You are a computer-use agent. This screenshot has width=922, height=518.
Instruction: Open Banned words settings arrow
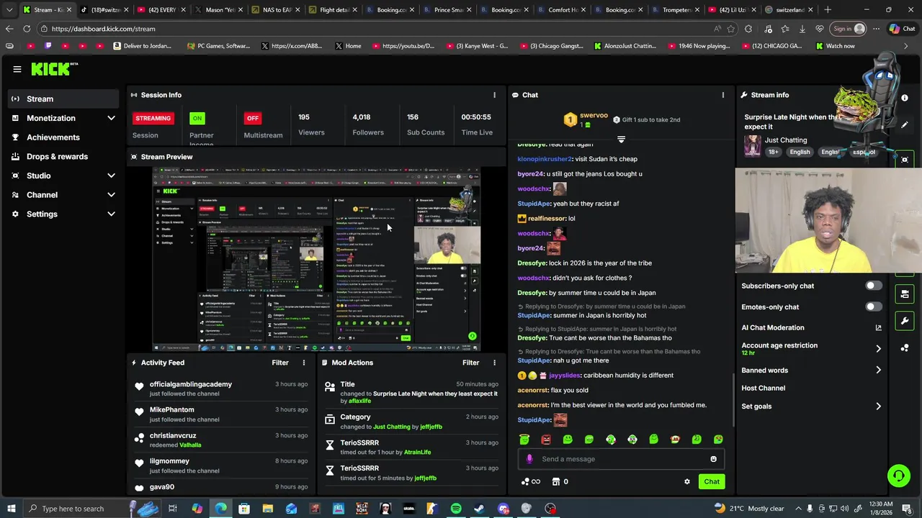(x=878, y=370)
